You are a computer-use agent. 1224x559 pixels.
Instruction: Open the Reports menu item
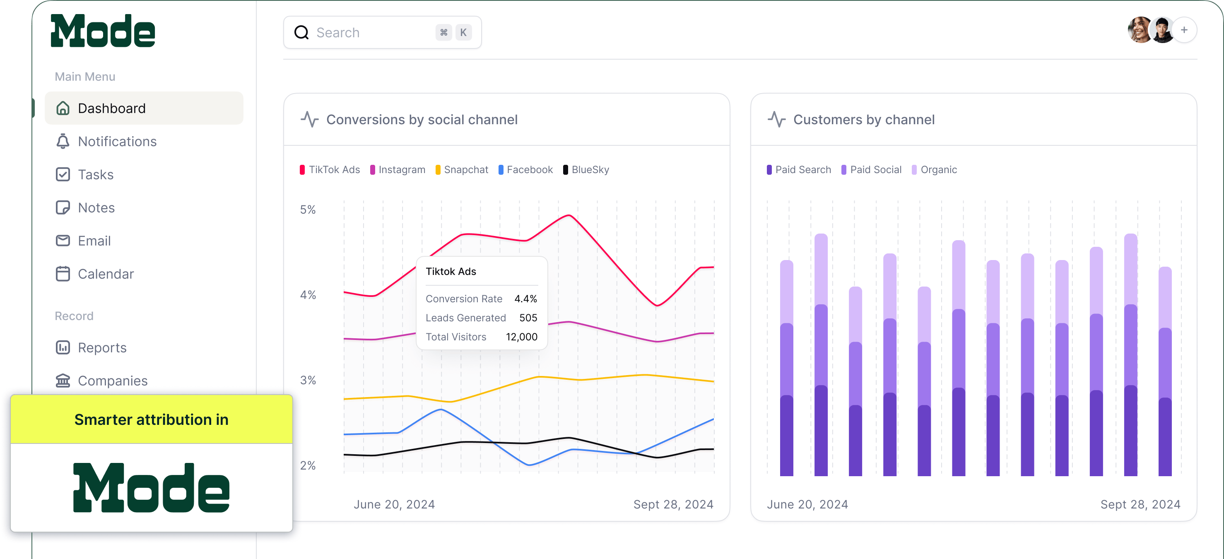click(x=102, y=347)
